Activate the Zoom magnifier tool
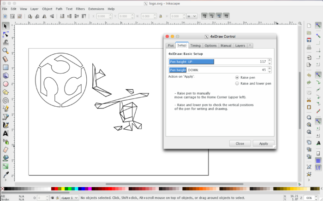This screenshot has height=201, width=323. [x=6, y=51]
